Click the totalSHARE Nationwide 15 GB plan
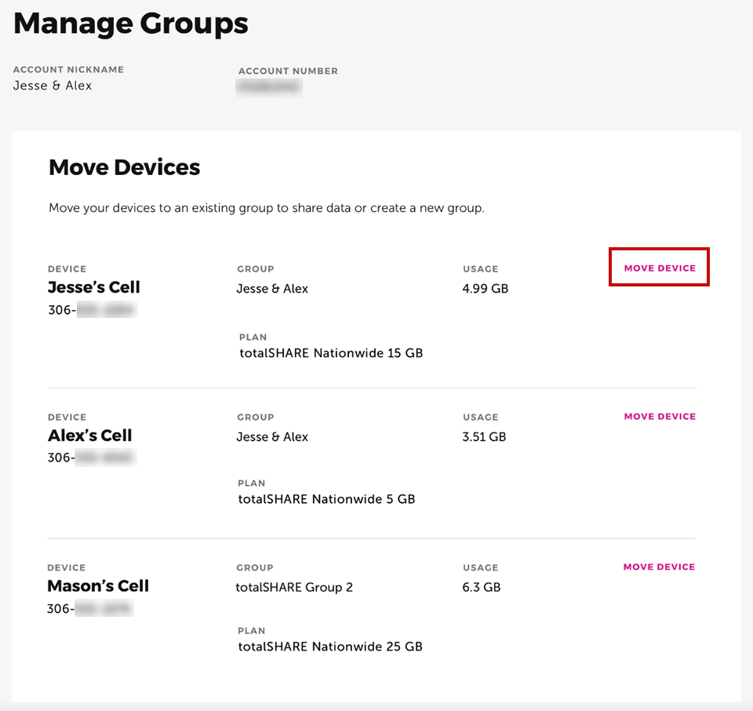The image size is (753, 711). (x=330, y=352)
